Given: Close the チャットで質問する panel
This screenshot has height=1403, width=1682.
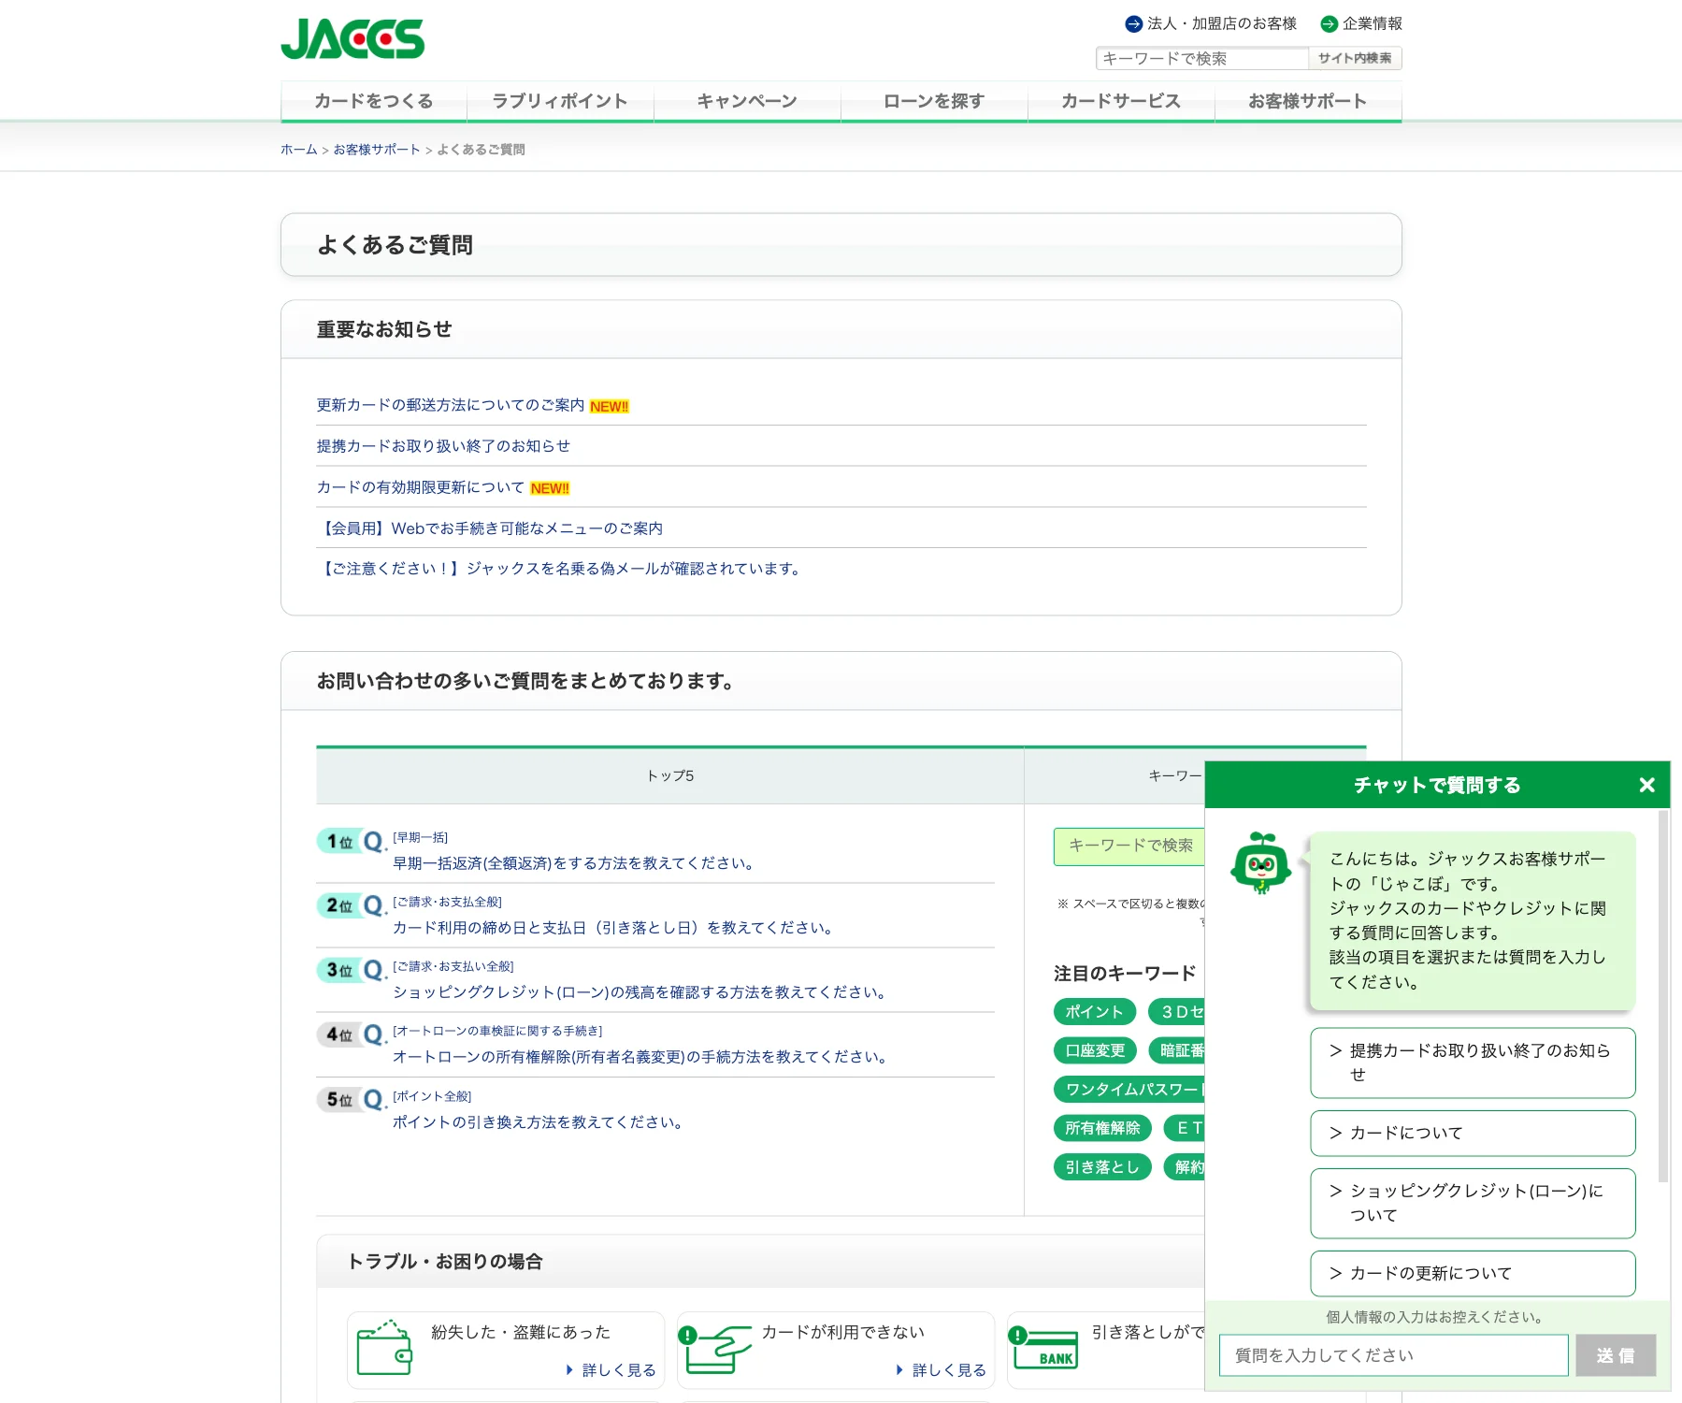Looking at the screenshot, I should tap(1646, 786).
